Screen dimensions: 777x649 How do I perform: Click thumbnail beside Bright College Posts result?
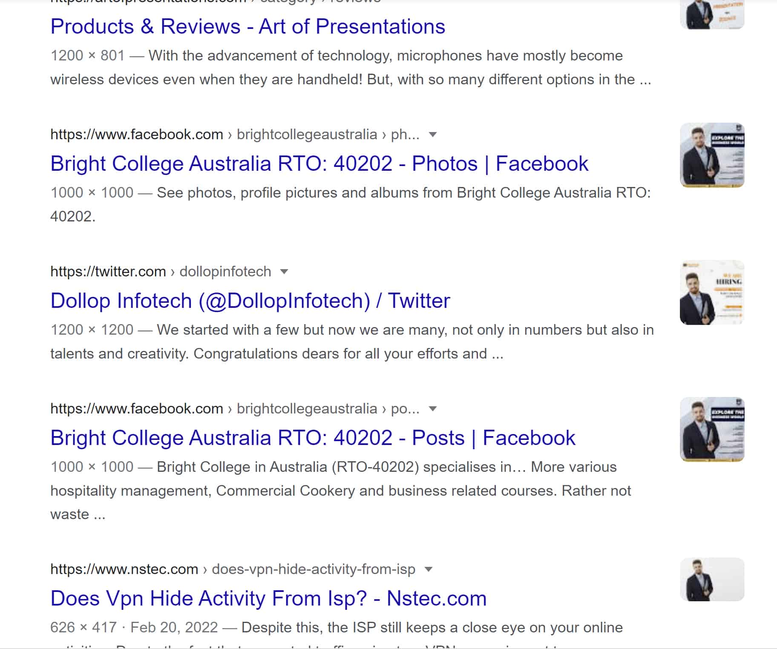tap(712, 429)
